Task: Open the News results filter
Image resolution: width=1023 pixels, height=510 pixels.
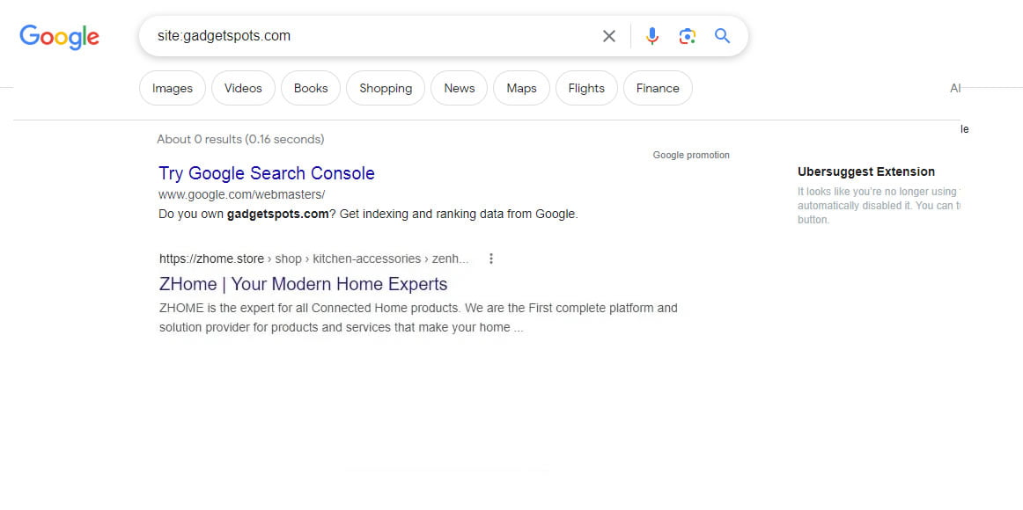Action: (x=460, y=88)
